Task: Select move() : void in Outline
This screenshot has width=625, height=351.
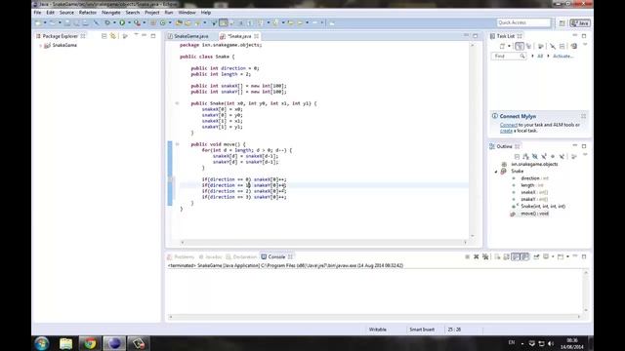Action: pyautogui.click(x=534, y=214)
